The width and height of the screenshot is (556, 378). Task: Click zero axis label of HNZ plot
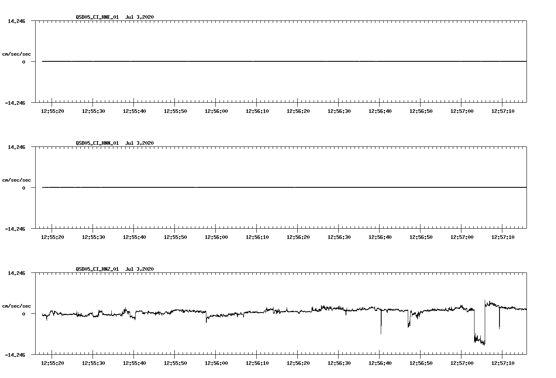click(x=24, y=314)
